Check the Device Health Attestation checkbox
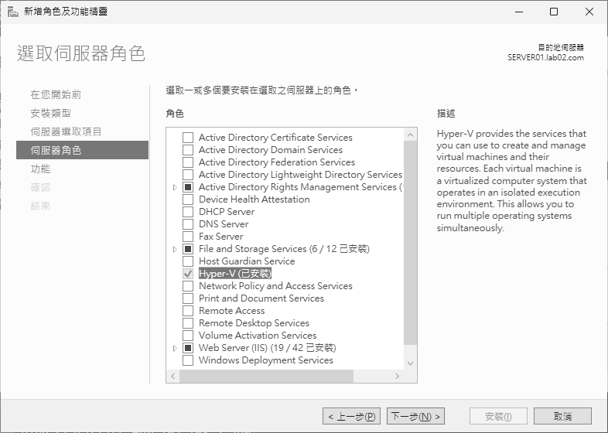 (188, 199)
